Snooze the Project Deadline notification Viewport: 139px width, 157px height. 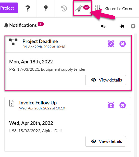[111, 44]
